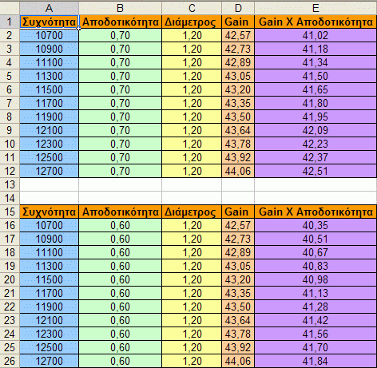377x368 pixels.
Task: Select cell with frequency 12700 in row 12
Action: click(49, 171)
